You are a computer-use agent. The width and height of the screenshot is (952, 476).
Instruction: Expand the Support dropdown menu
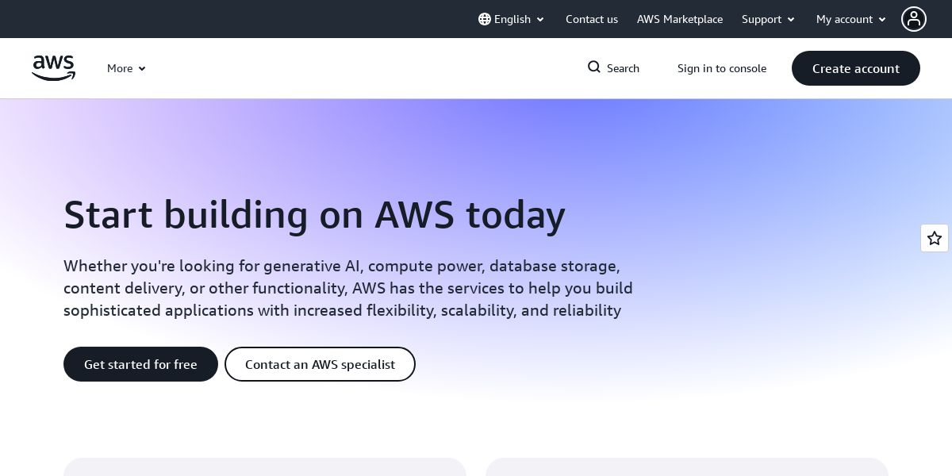tap(768, 19)
